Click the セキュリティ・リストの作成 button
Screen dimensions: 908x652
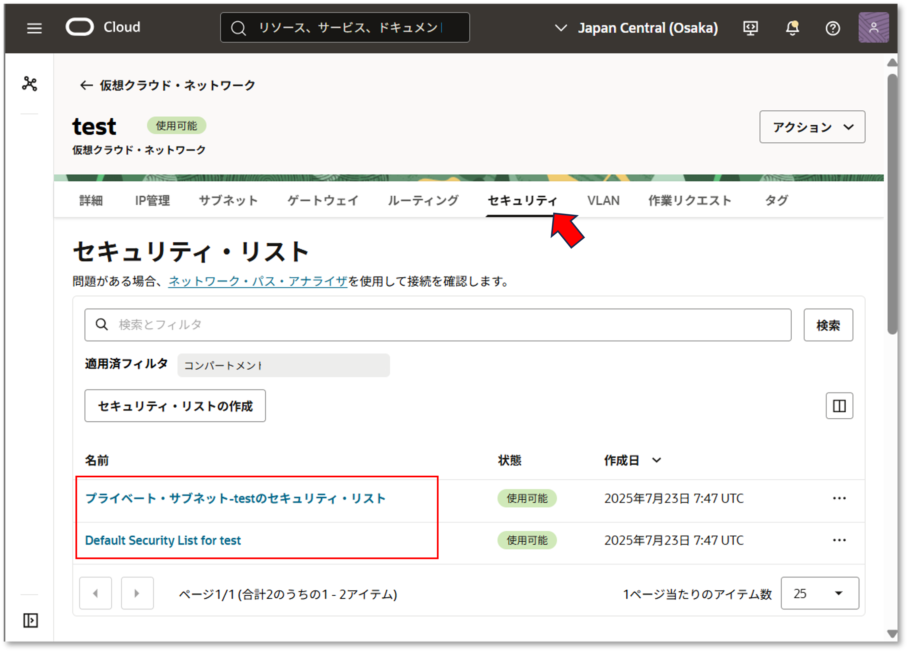175,406
